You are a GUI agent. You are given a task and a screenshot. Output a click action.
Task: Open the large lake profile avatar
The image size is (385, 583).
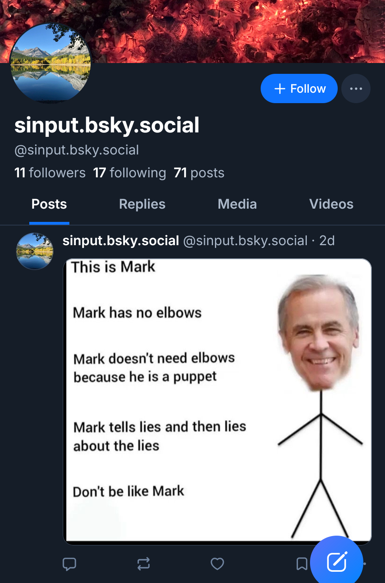coord(51,63)
